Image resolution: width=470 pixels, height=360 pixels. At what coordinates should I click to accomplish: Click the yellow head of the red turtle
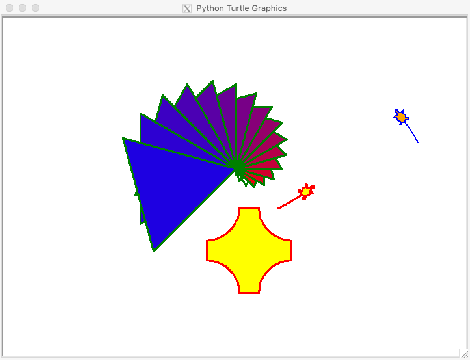[306, 191]
